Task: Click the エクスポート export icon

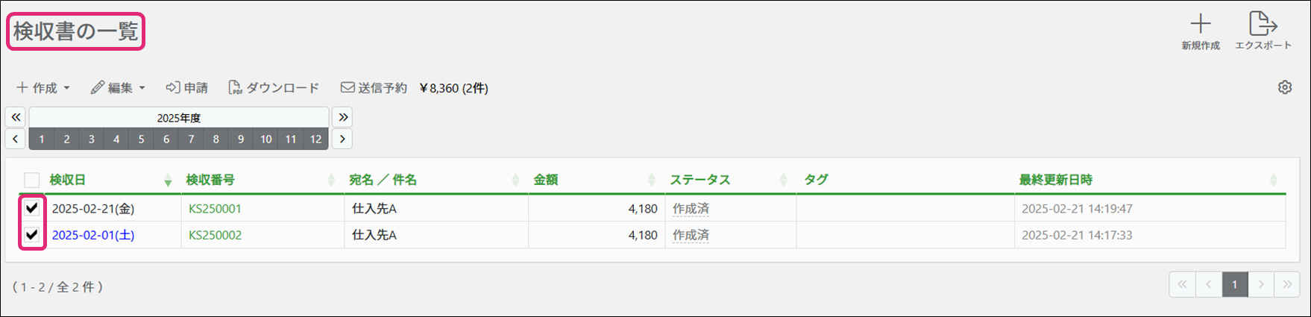Action: point(1263,24)
